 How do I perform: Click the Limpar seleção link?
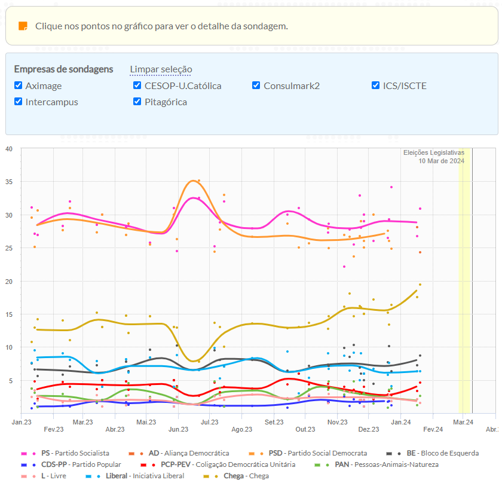coord(161,70)
